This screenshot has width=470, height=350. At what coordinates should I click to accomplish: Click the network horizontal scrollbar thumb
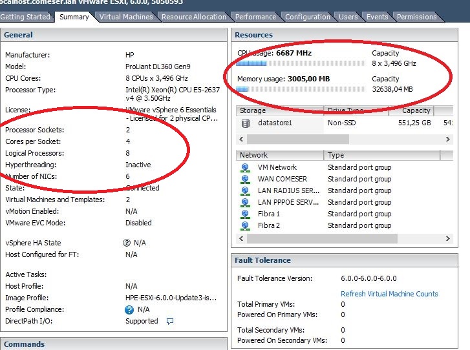click(x=322, y=239)
